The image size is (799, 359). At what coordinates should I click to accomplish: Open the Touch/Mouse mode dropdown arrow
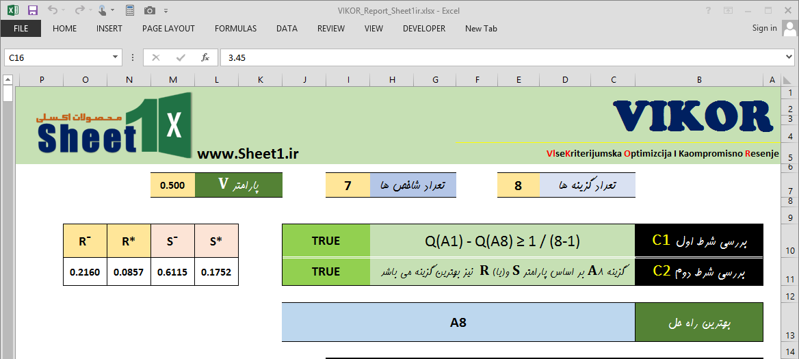(x=113, y=10)
